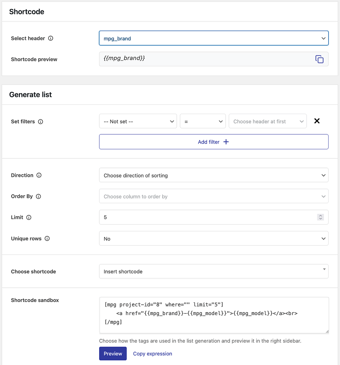Change the '=' filter operator dropdown
340x365 pixels.
(x=203, y=121)
